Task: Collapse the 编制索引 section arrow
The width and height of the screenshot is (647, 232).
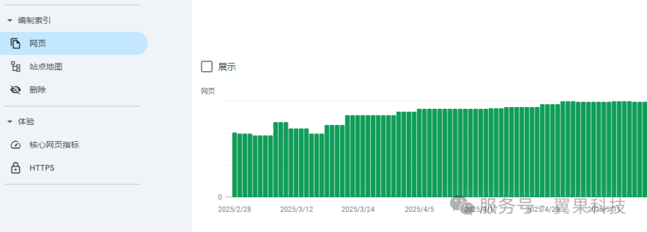Action: click(x=10, y=20)
